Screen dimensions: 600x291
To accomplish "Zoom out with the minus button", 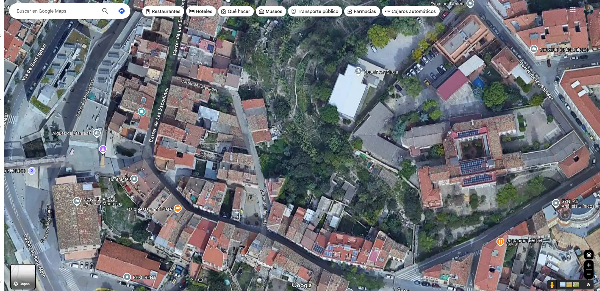I will click(589, 274).
